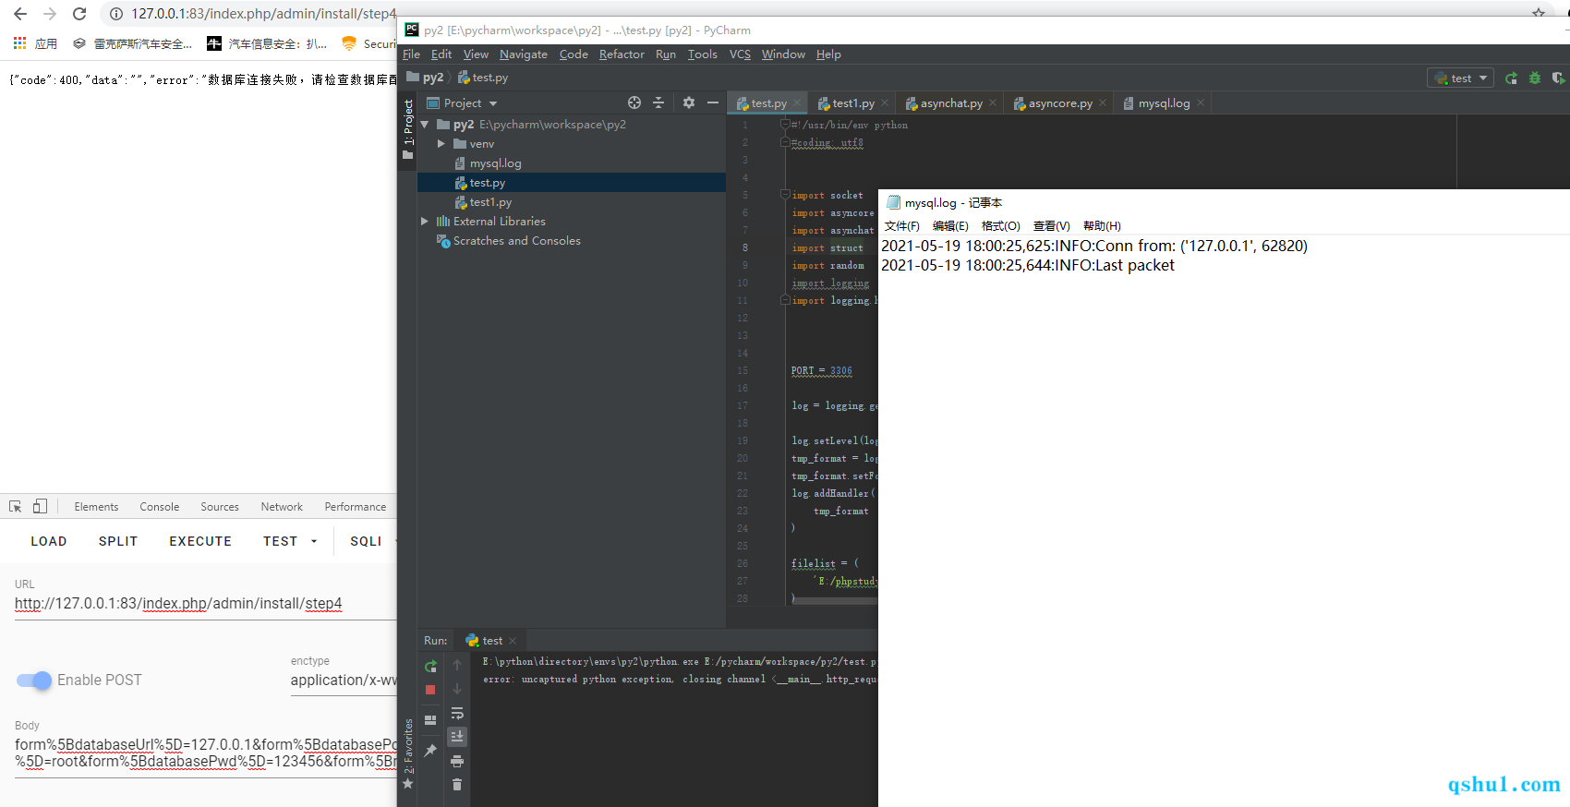
Task: Click the pin tab icon in Run panel
Action: (x=430, y=751)
